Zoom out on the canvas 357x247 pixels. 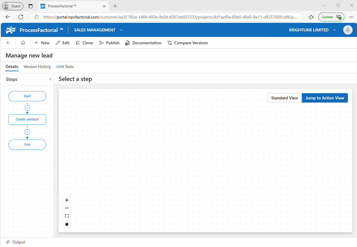click(x=67, y=208)
